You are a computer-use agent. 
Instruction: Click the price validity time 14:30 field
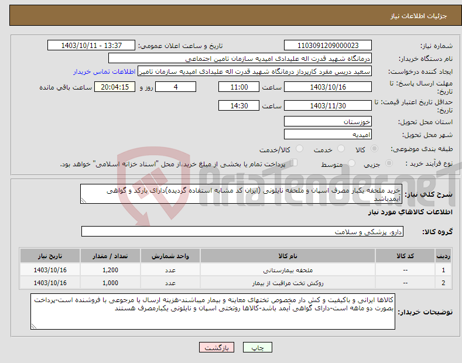[x=239, y=105]
